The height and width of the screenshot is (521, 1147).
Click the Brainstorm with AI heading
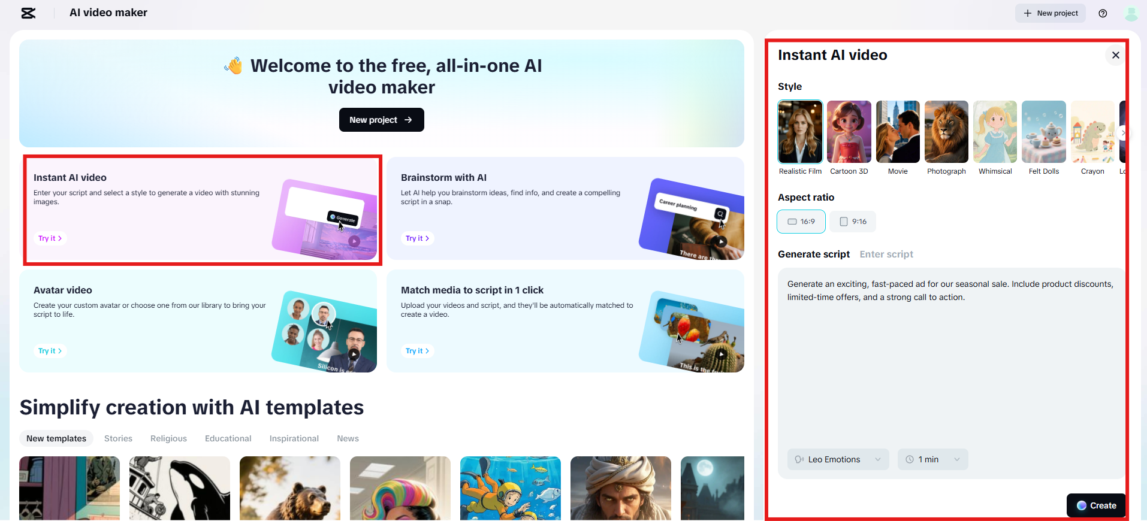point(443,177)
